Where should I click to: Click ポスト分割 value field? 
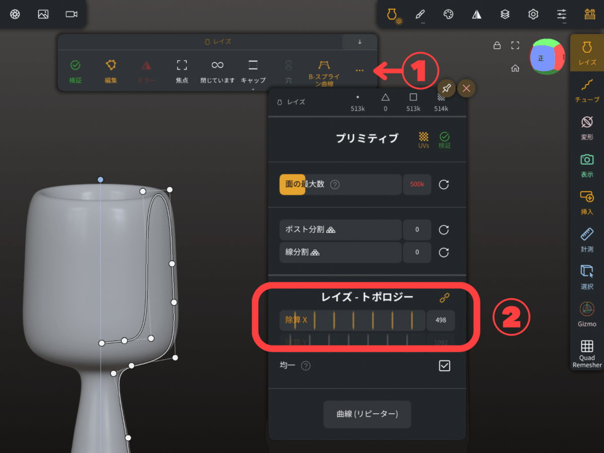(417, 230)
